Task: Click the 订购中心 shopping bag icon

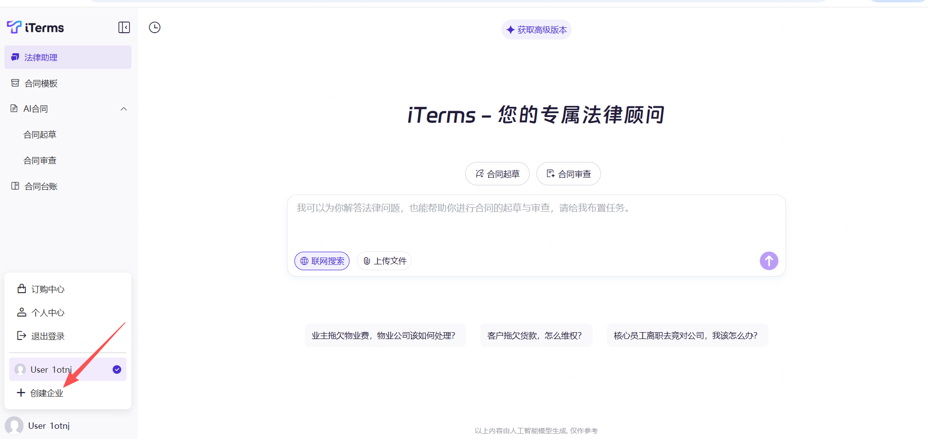Action: (21, 289)
